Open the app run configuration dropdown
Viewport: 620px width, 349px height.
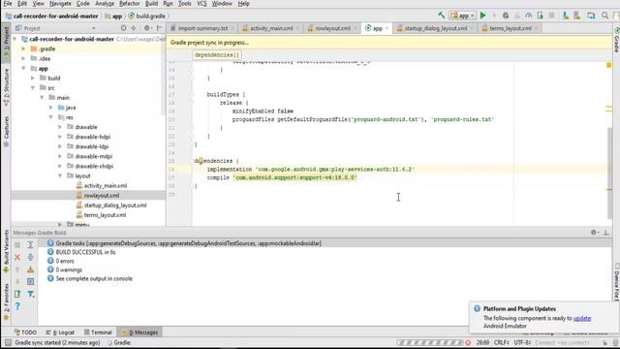tap(462, 16)
